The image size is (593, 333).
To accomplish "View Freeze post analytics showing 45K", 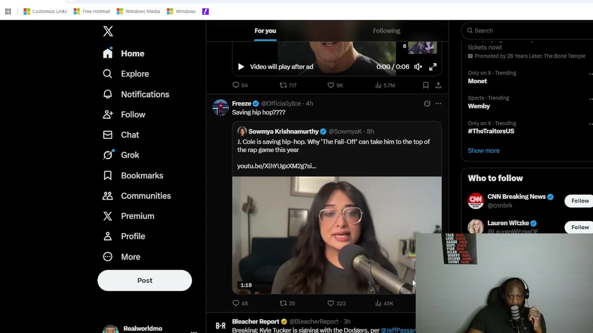I will (384, 303).
